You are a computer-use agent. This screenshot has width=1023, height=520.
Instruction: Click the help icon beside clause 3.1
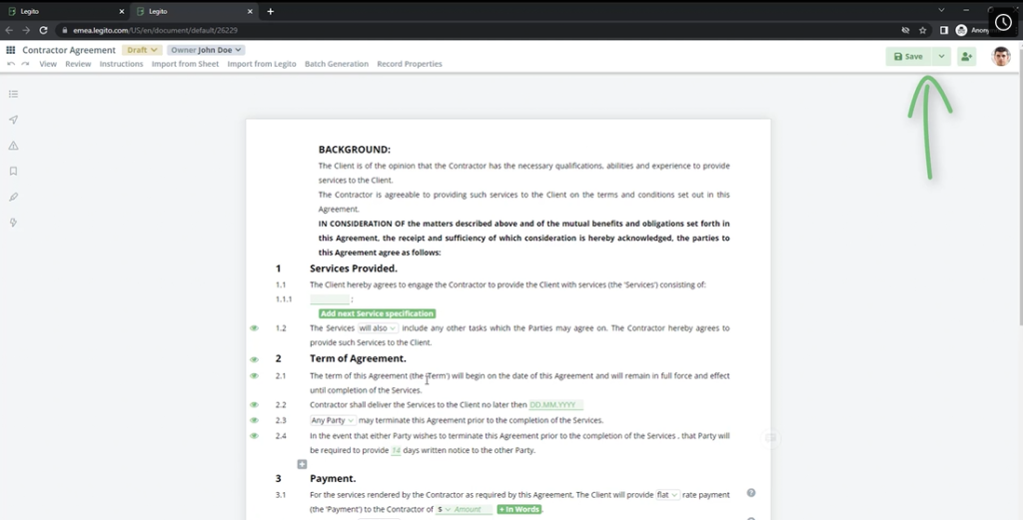751,493
